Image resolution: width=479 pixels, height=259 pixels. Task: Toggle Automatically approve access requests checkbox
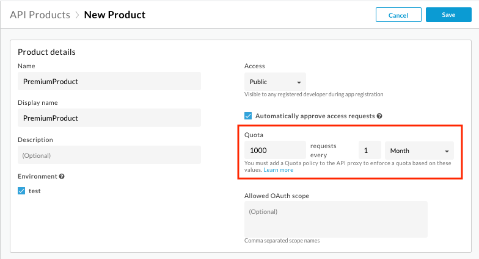coord(248,116)
